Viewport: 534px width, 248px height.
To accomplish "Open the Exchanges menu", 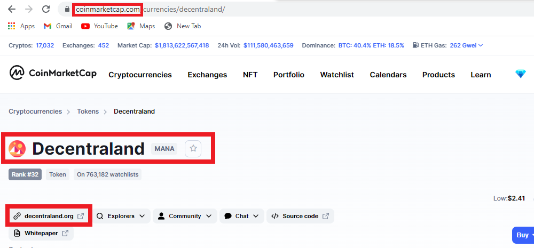I will (207, 75).
